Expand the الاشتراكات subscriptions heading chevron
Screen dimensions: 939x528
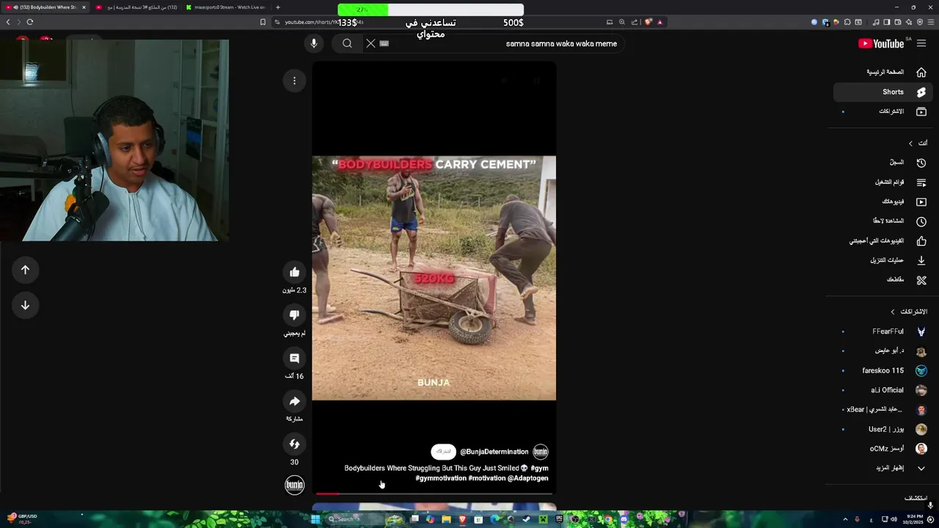pyautogui.click(x=893, y=312)
